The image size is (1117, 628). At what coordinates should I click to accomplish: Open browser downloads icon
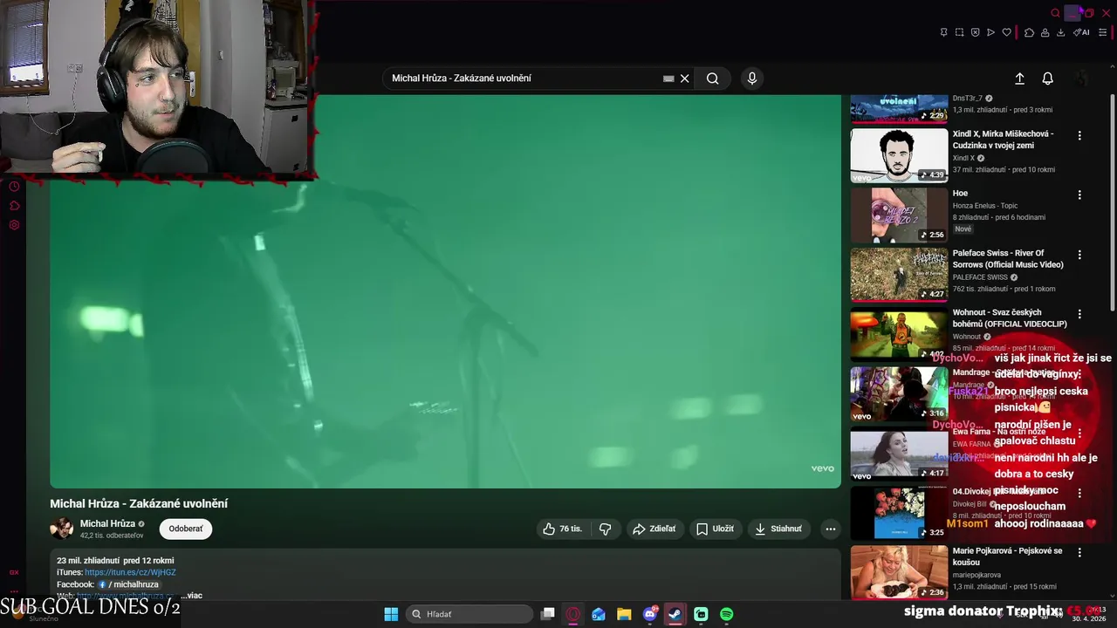point(1060,32)
